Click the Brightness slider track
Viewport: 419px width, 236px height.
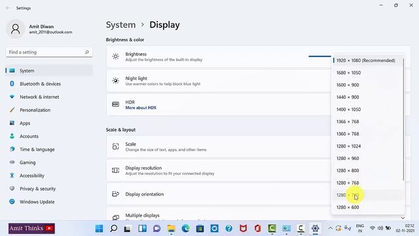pos(319,56)
